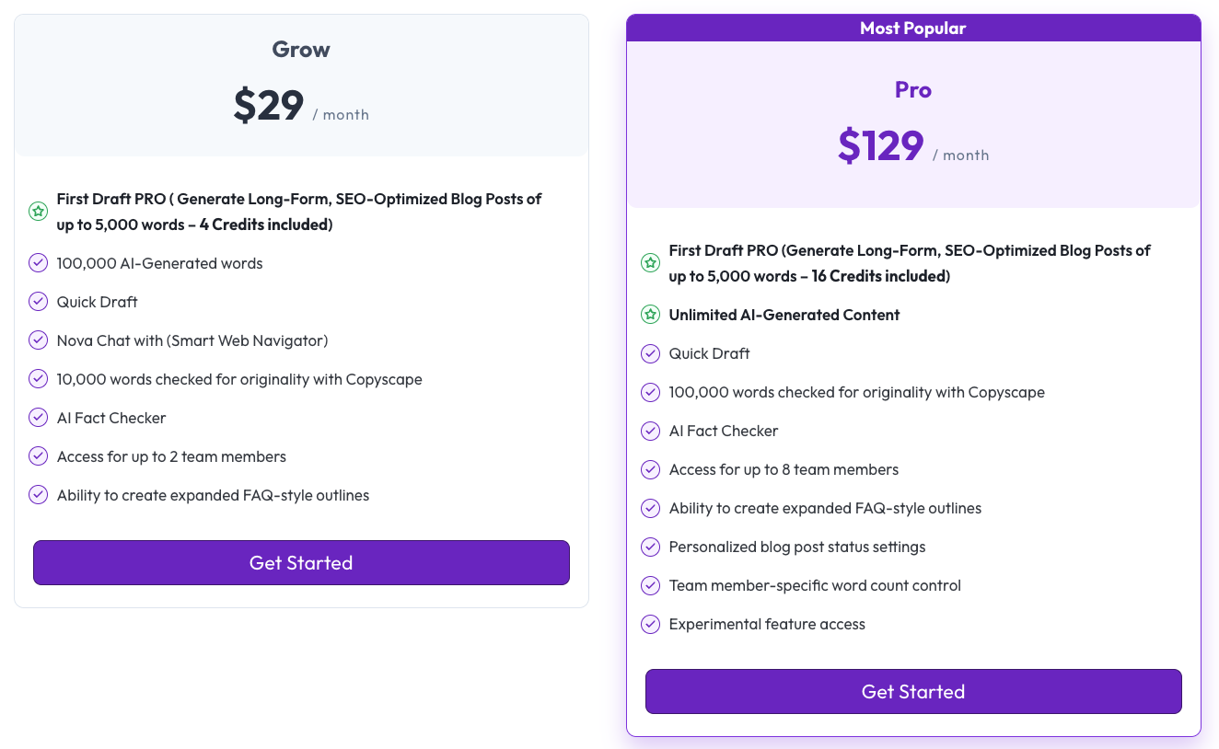
Task: Click checkmark beside Access for 2 team members
Action: pos(38,456)
